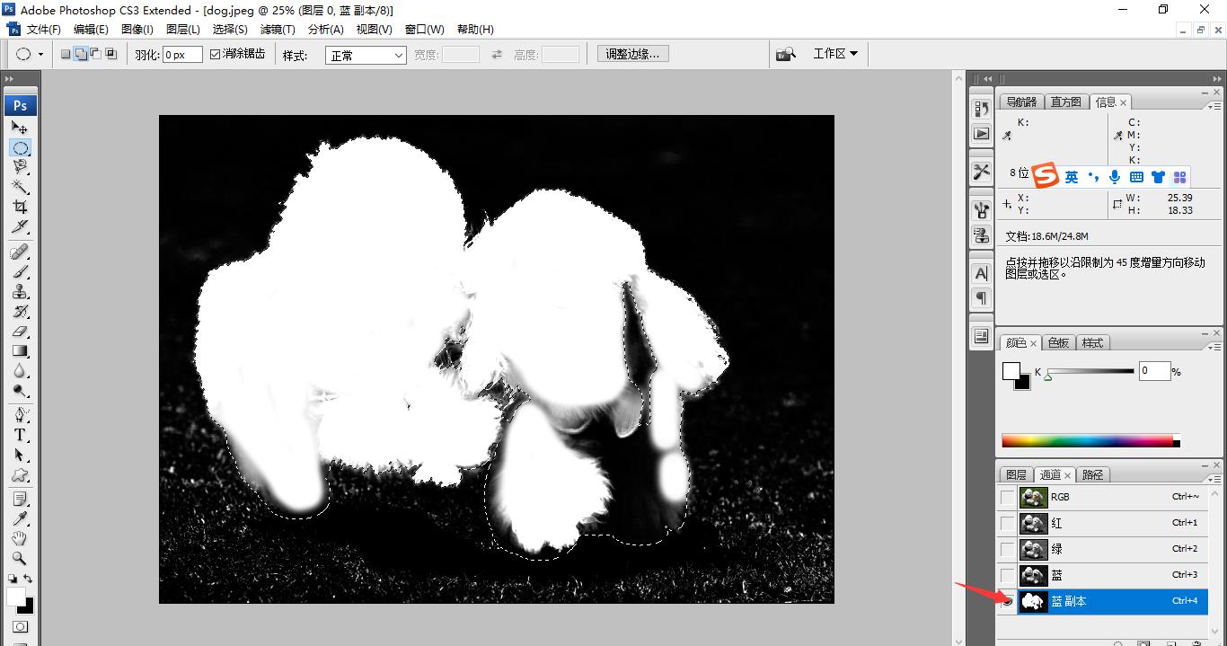Click the Go to Bridge button

click(785, 53)
